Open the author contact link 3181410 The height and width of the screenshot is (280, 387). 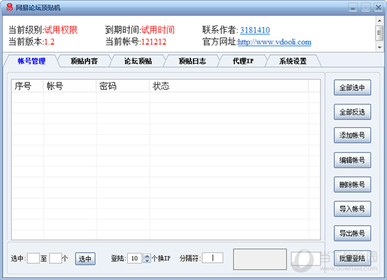(255, 30)
